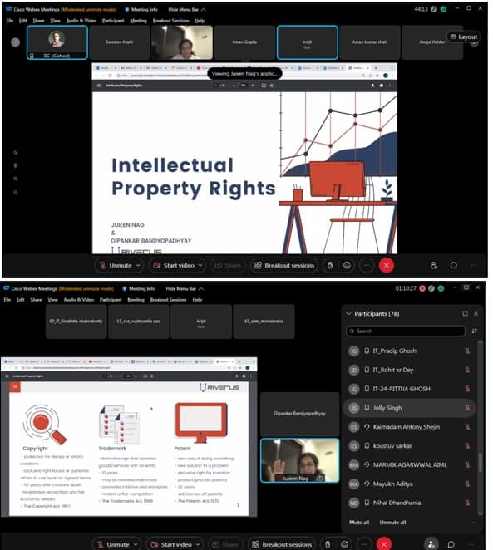Close the Participants panel

point(476,313)
